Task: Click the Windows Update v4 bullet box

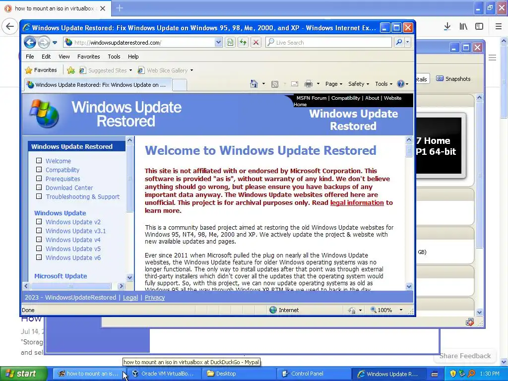Action: (x=39, y=240)
